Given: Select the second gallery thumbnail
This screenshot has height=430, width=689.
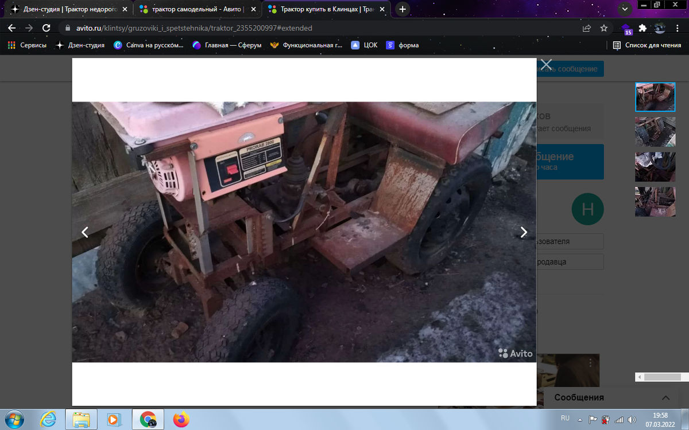Looking at the screenshot, I should click(x=655, y=132).
